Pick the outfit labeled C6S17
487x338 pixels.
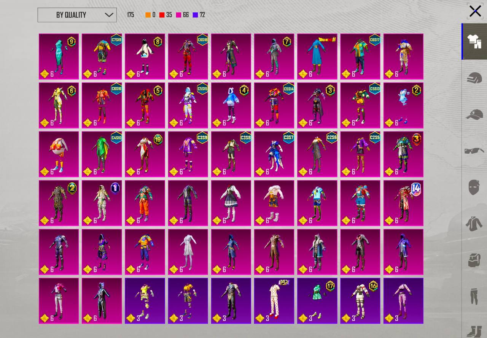coord(360,57)
